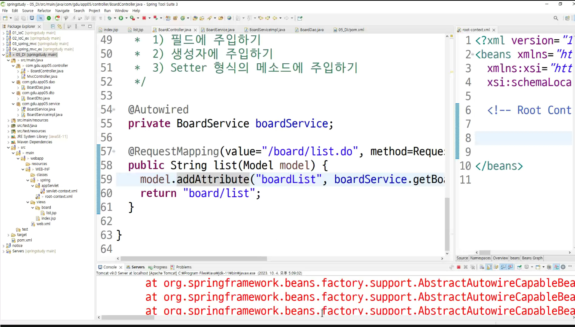
Task: Collapse the com.gdu.app05.controller package
Action: [x=13, y=66]
